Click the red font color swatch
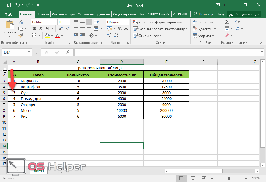This screenshot has width=266, height=182. pos(57,36)
